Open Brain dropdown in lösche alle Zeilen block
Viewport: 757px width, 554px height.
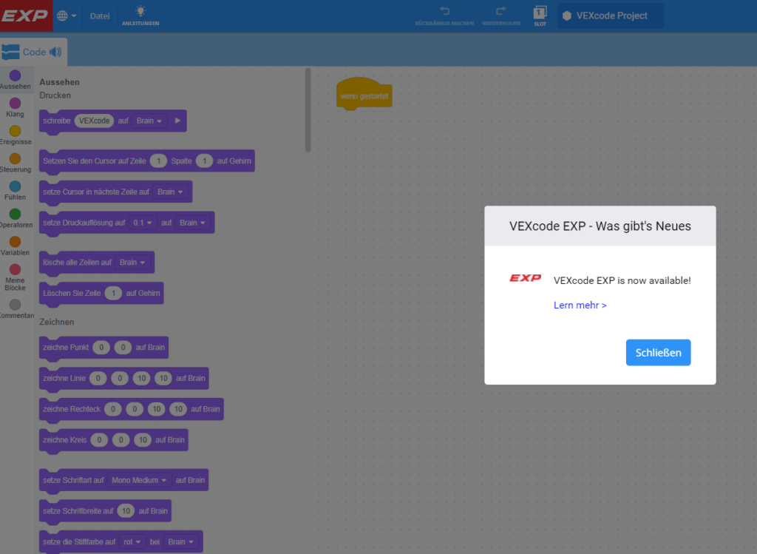point(132,263)
